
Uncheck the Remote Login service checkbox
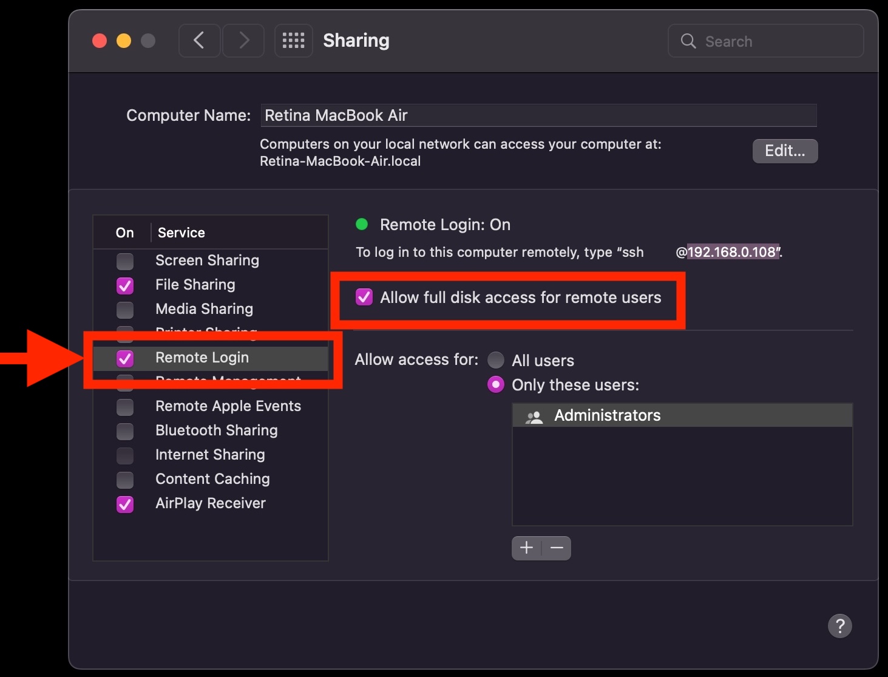point(125,358)
